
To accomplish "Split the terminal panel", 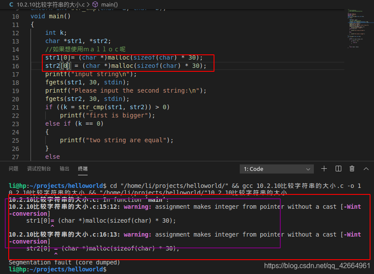I will coord(338,169).
